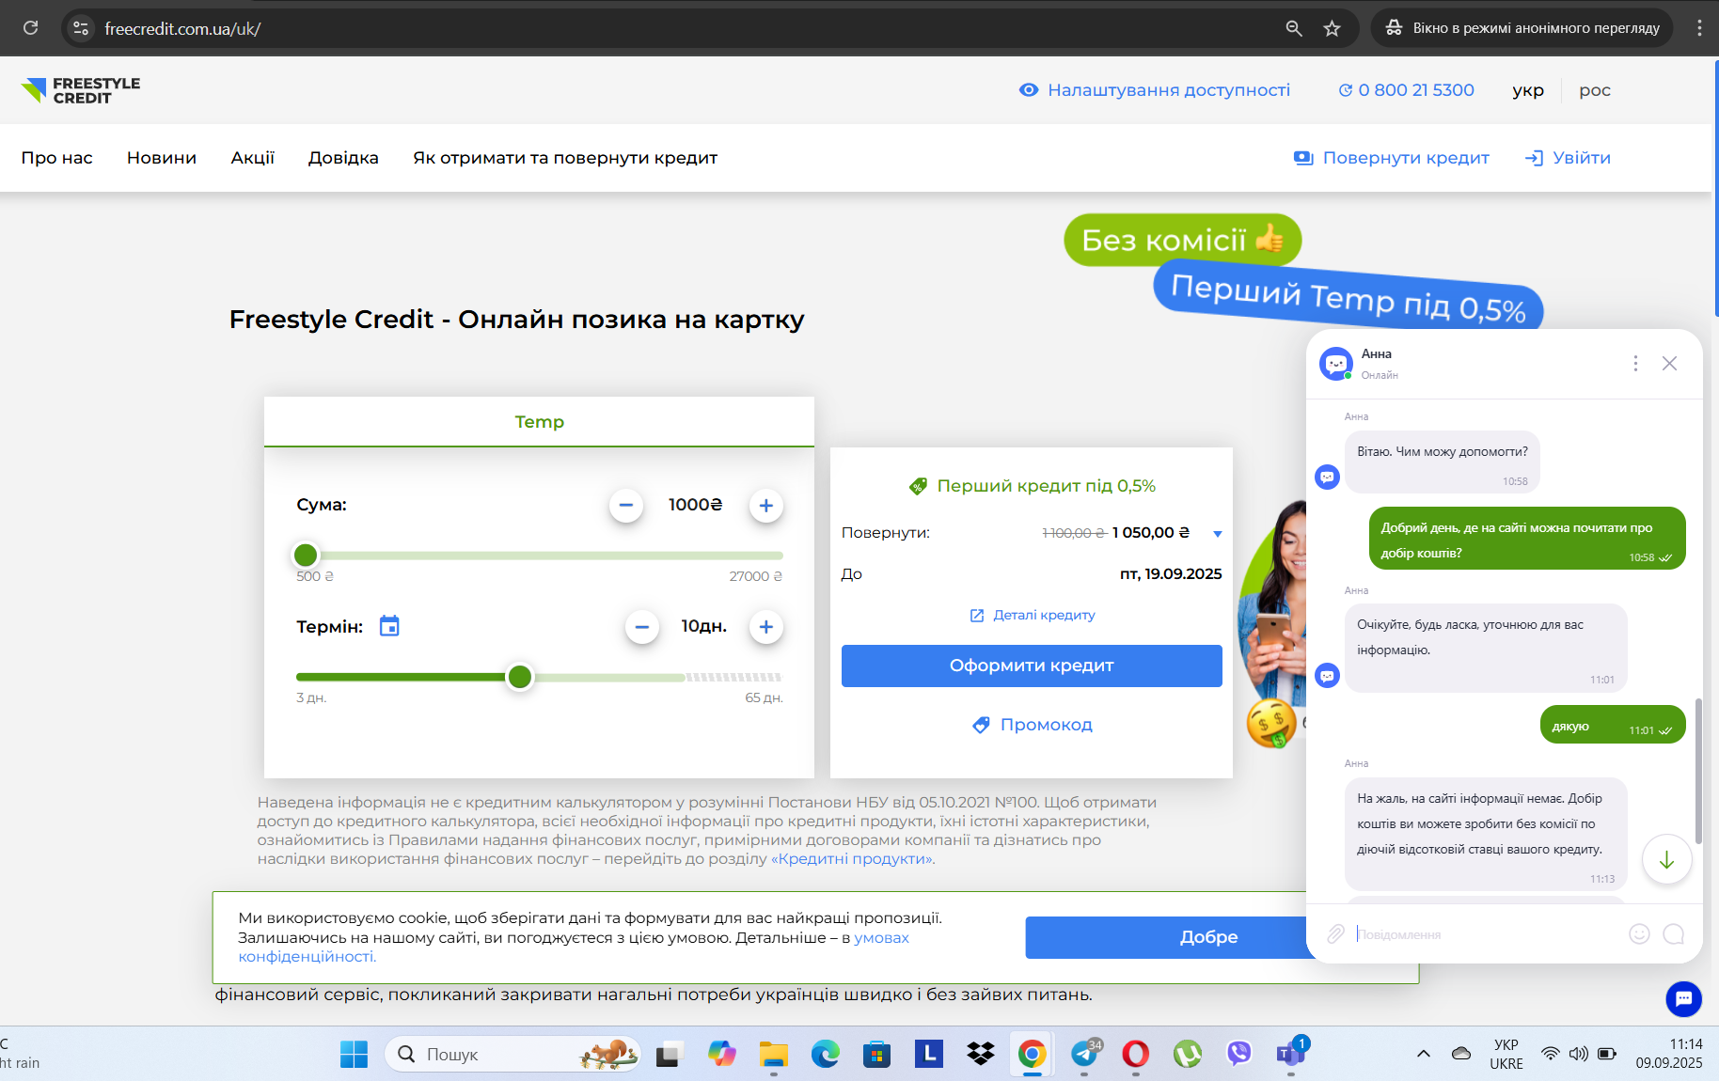Screen dimensions: 1719x1081
Task: Open the emoji picker in chat
Action: 1639,933
